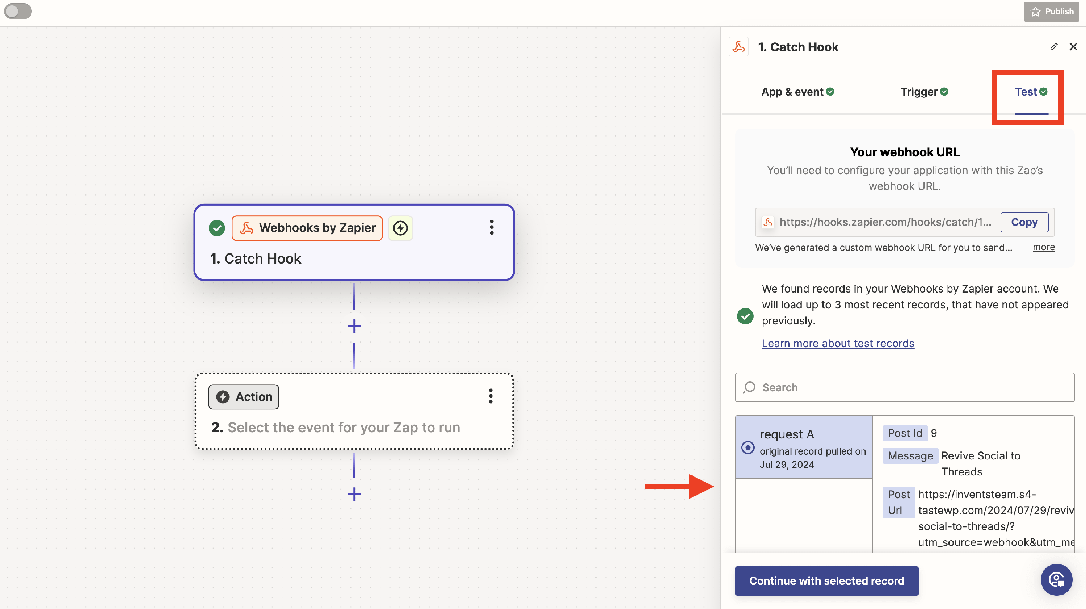Open Action step three-dot menu

[490, 396]
